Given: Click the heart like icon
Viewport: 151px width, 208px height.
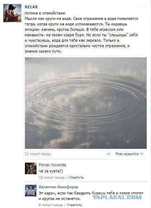Looking at the screenshot, I should click(x=142, y=154).
